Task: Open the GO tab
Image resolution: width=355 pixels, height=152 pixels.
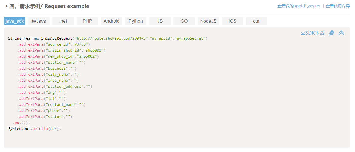Action: click(x=184, y=21)
